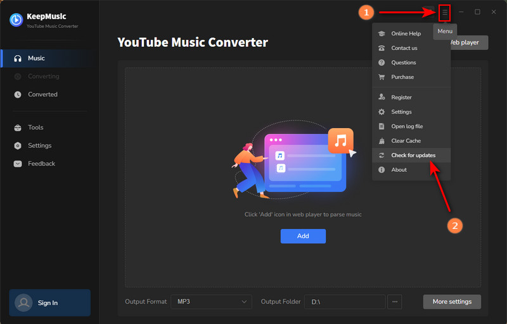Click the info icon beside About
The image size is (507, 324).
(382, 170)
